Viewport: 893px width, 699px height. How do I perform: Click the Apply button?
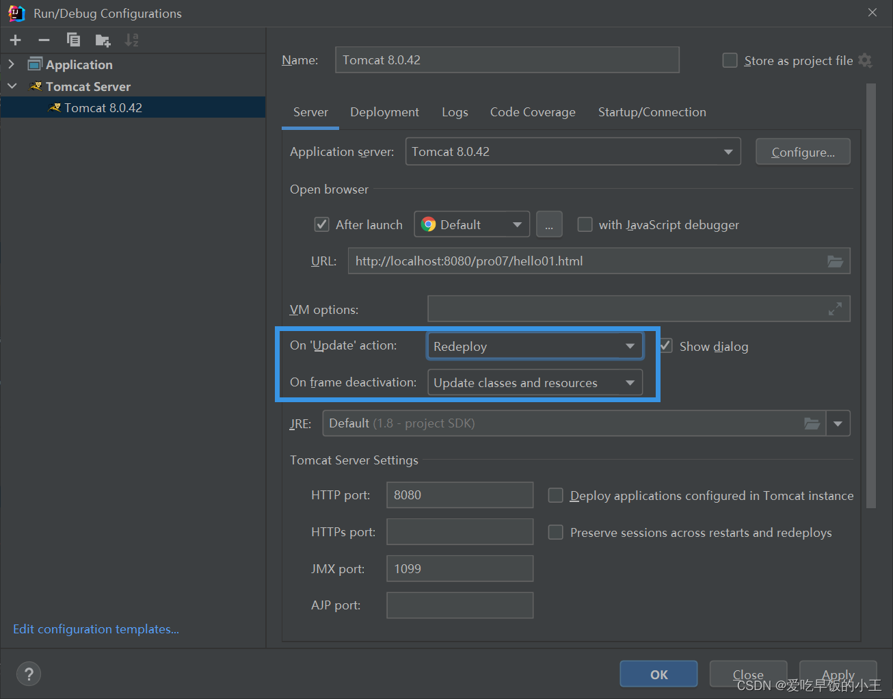point(838,674)
